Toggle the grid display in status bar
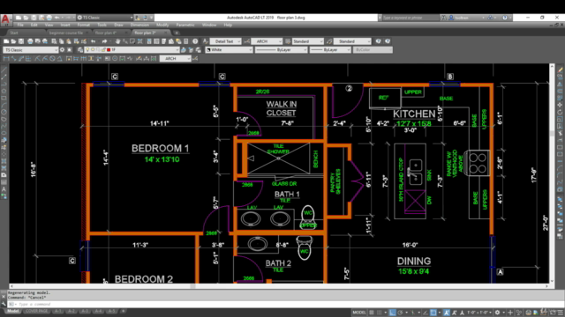Screen dimensions: 565x317 (372, 313)
